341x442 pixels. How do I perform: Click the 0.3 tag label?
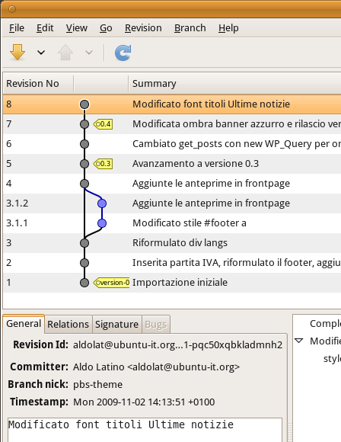click(103, 164)
